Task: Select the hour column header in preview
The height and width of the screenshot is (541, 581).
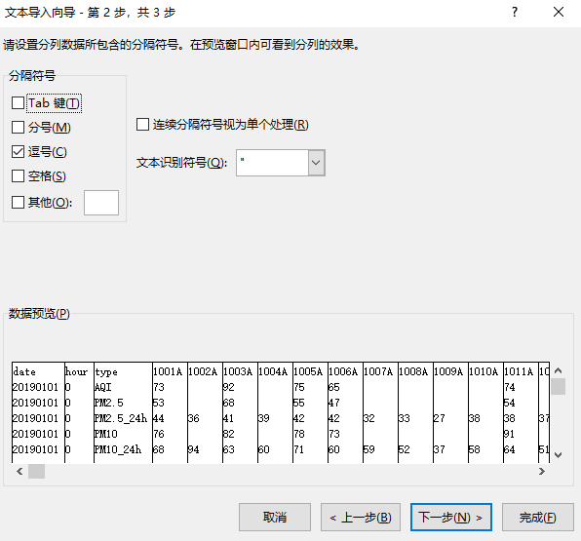Action: [76, 371]
